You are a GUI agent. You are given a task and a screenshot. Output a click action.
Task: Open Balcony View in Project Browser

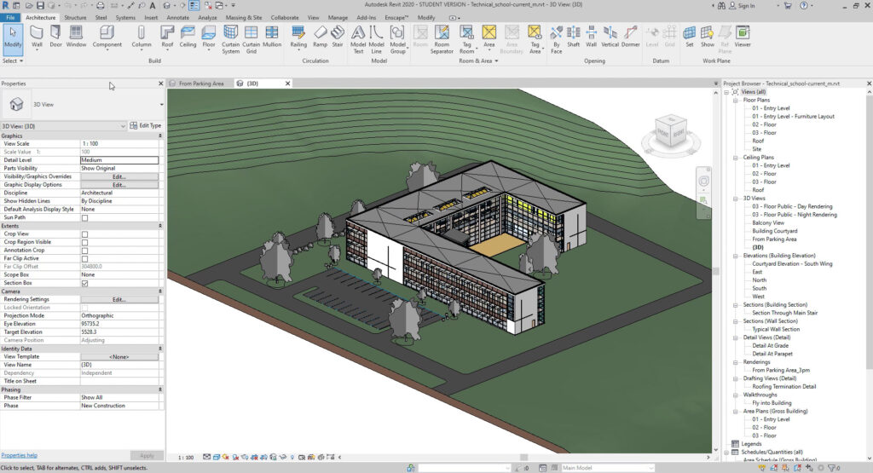(x=767, y=223)
